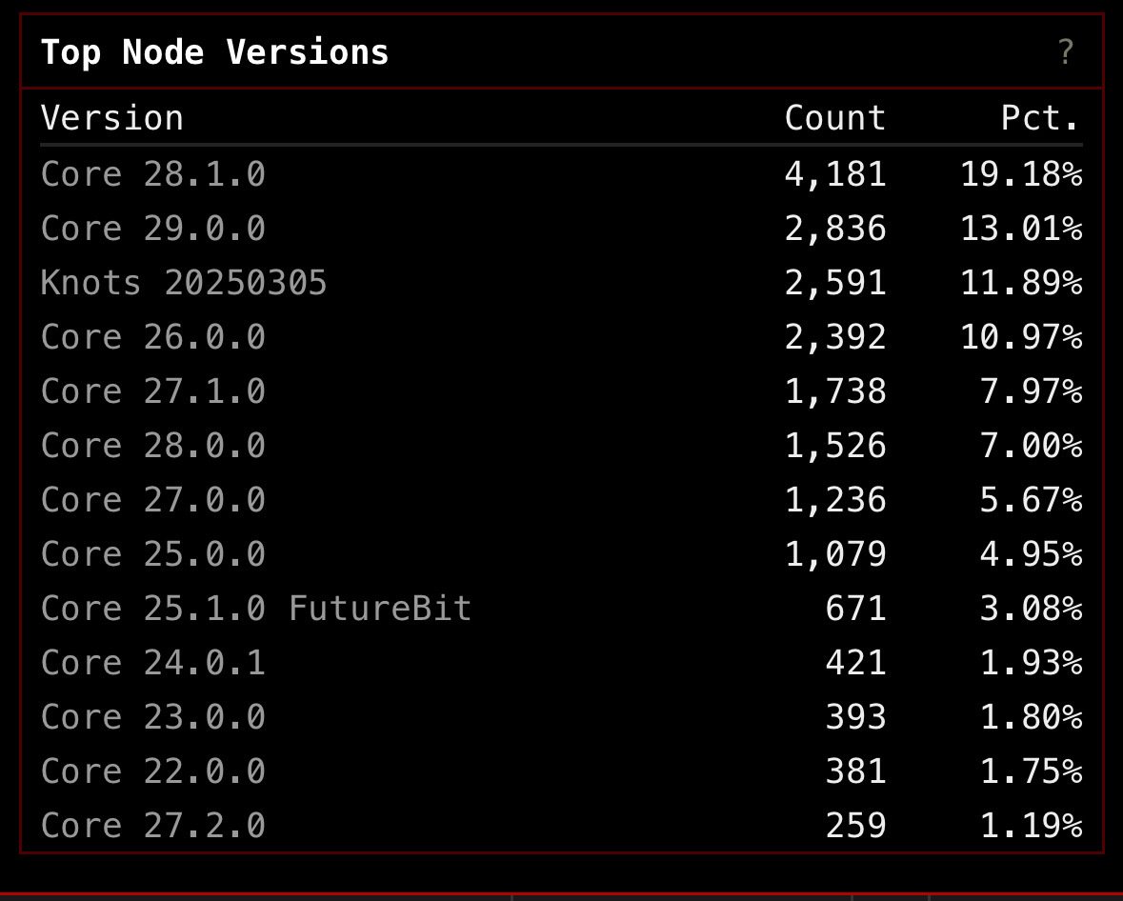Viewport: 1123px width, 901px height.
Task: Click the 1.80% percentage cell
Action: click(x=1032, y=716)
